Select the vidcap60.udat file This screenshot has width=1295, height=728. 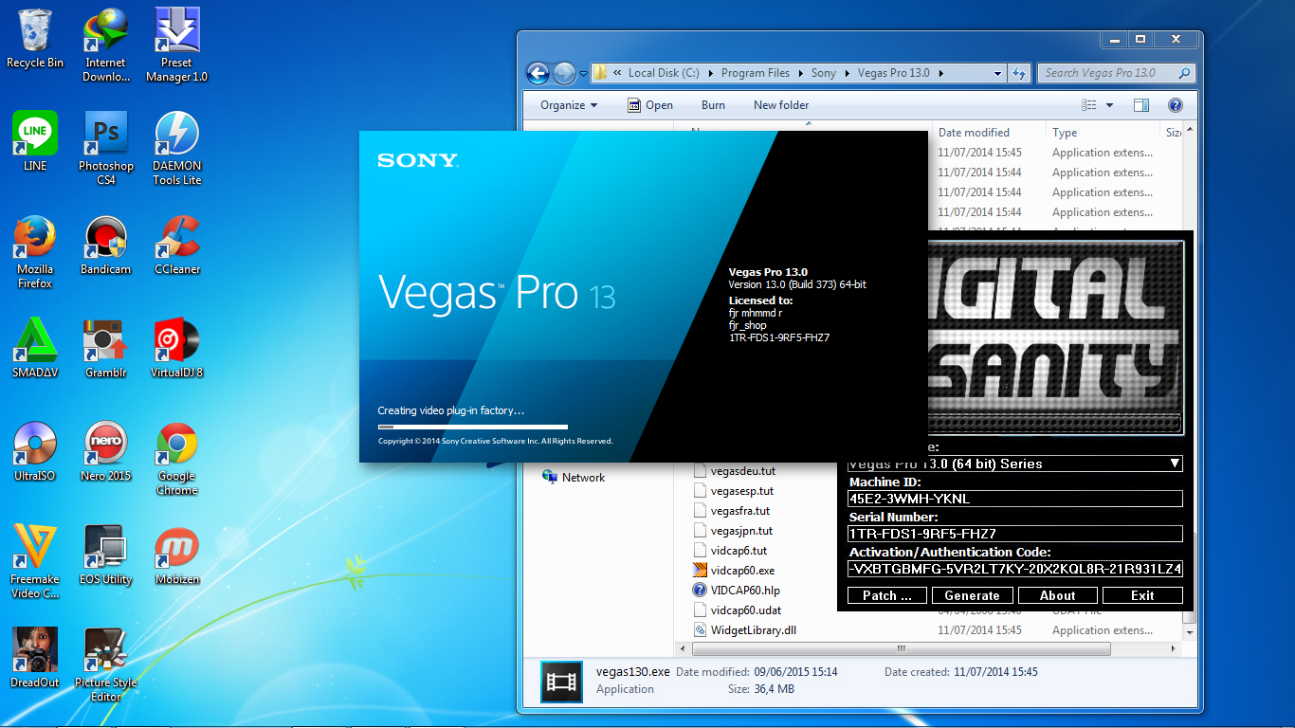737,610
